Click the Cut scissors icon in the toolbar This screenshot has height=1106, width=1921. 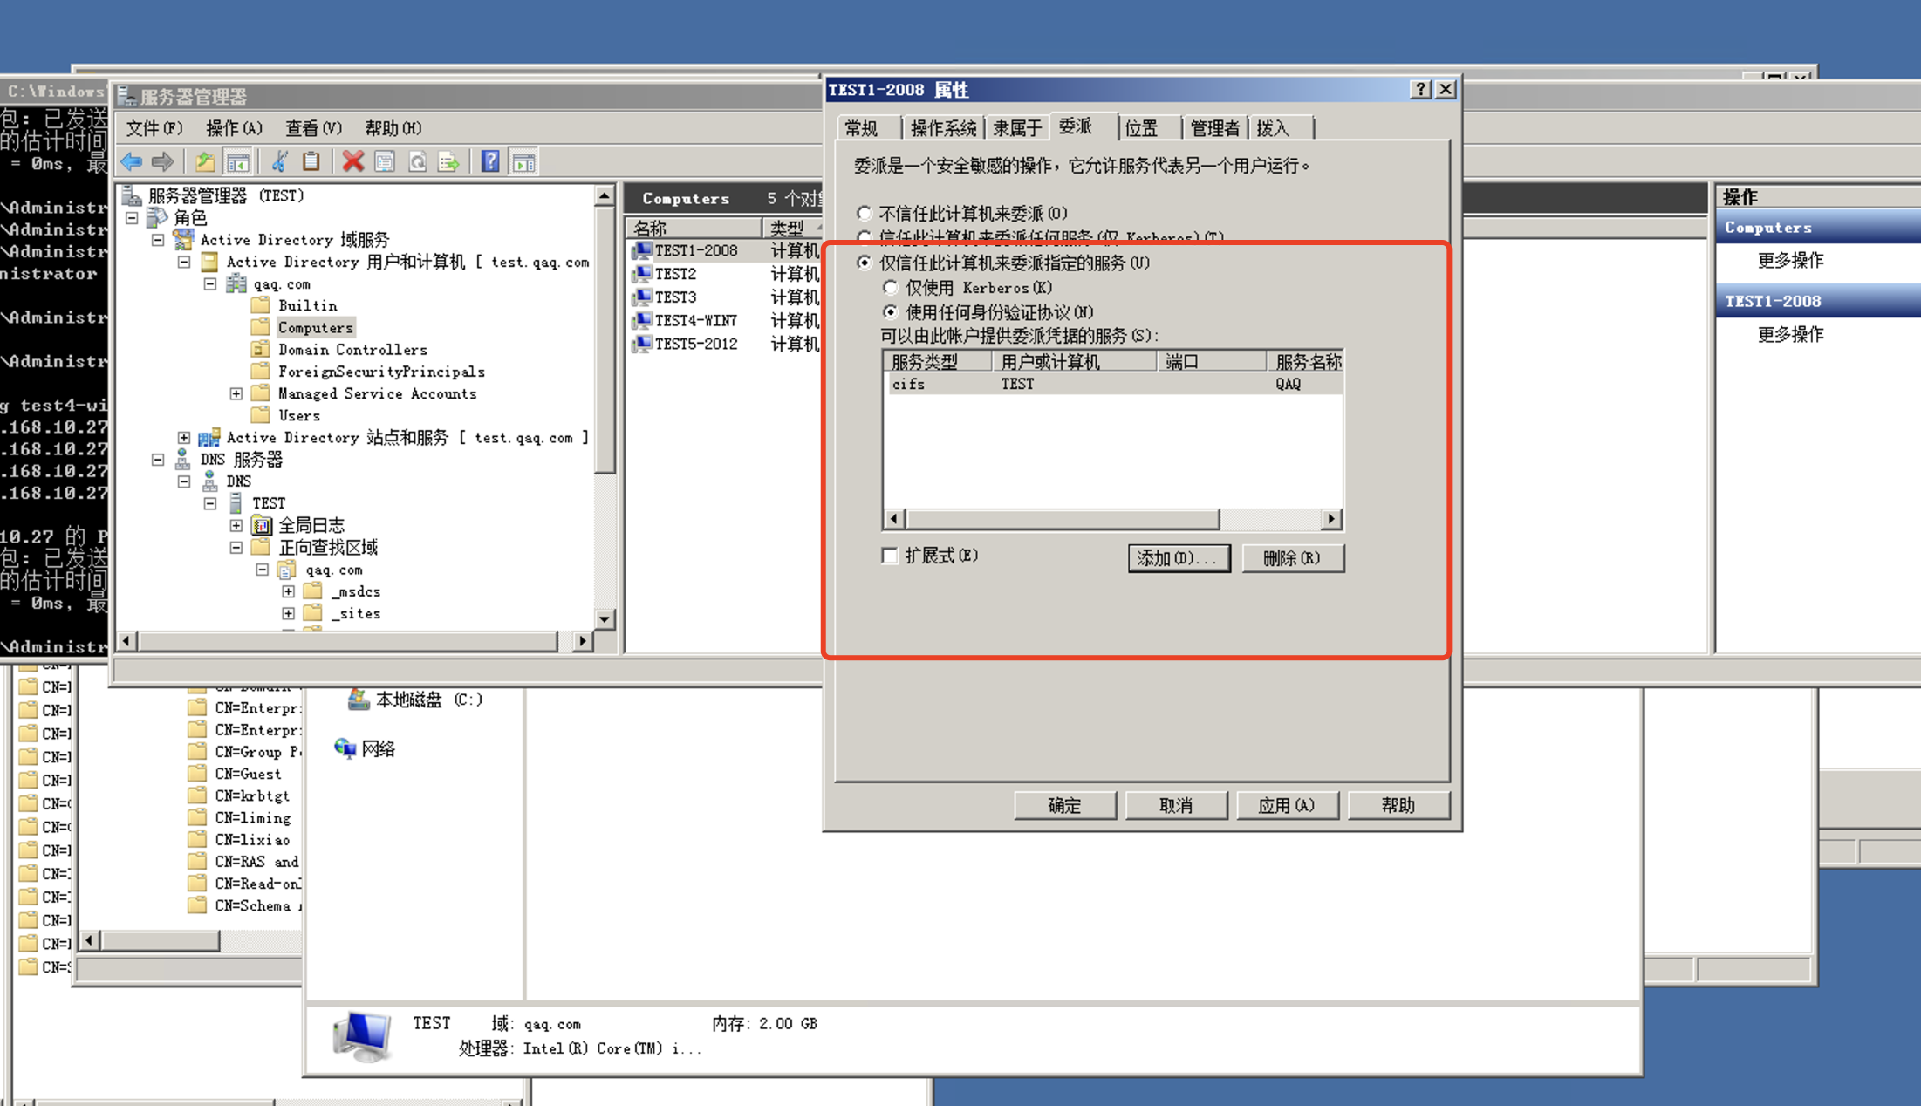(x=279, y=161)
